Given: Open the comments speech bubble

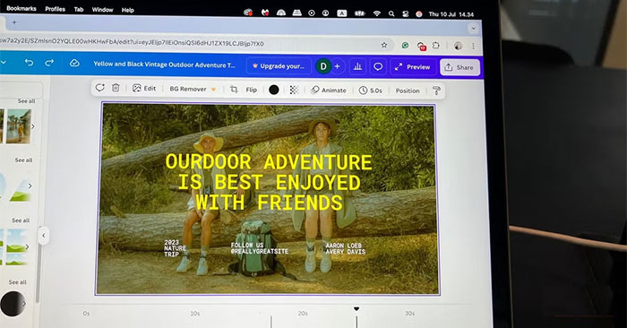Looking at the screenshot, I should tap(377, 67).
